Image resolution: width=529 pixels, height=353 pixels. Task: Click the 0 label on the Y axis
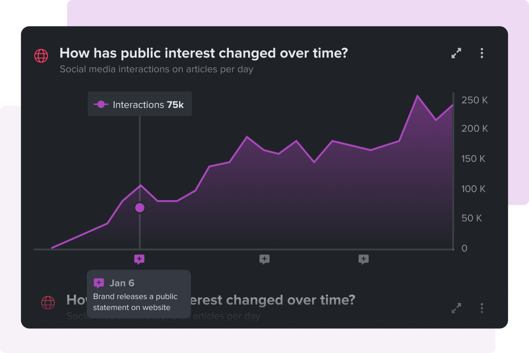464,248
